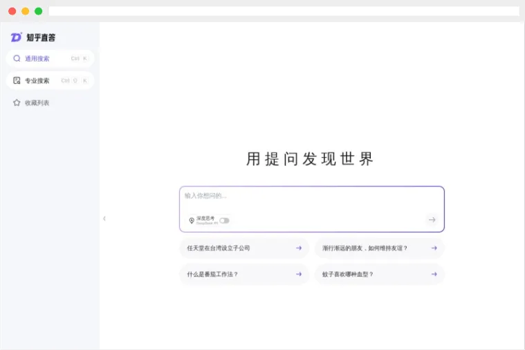
Task: Choose suggestion 什么是番茄工作法？
Action: pos(244,275)
